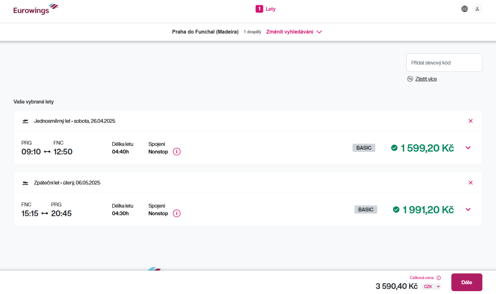
Task: Click the discount percent icon by Zjistit více
Action: [410, 79]
